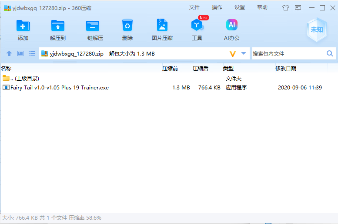Click the parent directory folder icon
This screenshot has height=224, width=338.
[6, 78]
